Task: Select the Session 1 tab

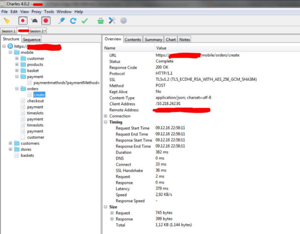Action: [x=8, y=31]
